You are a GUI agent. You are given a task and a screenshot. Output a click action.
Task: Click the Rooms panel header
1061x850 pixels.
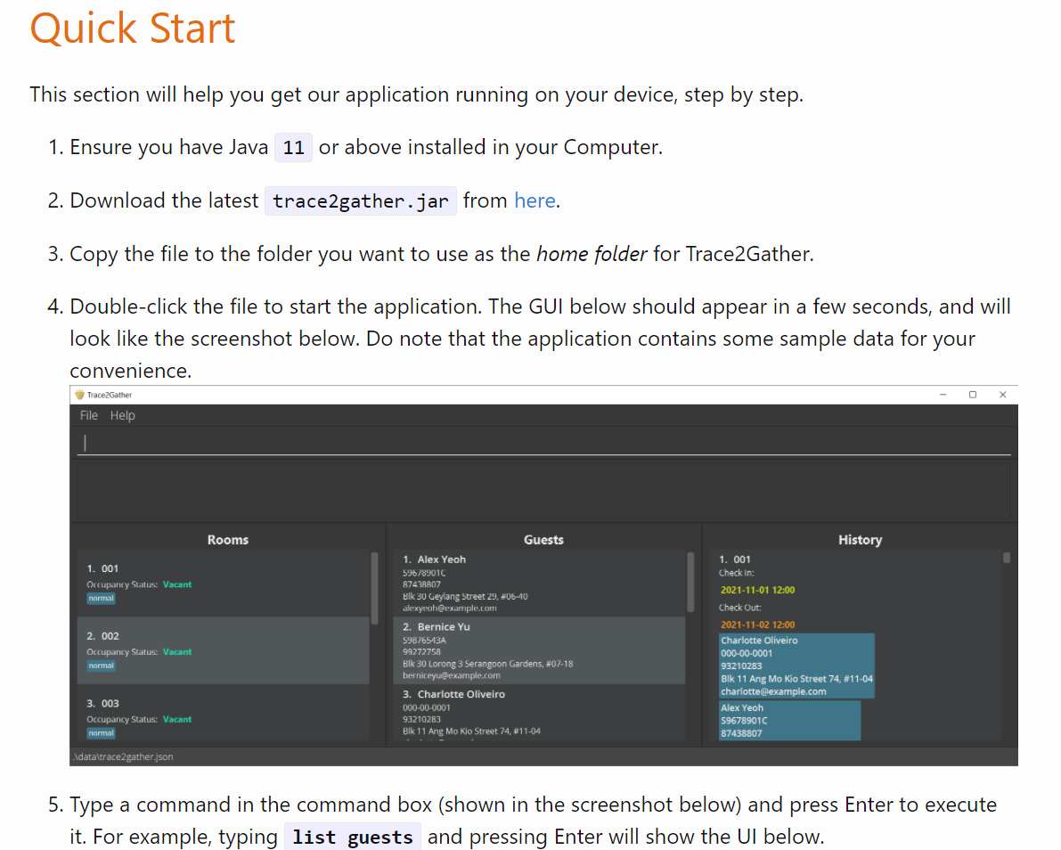pos(227,540)
